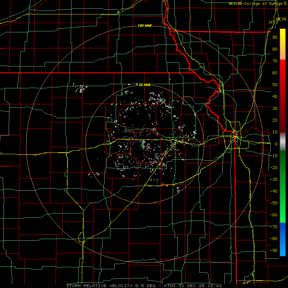Click the NEXR label above the color scale
Viewport: 288px width, 288px height.
281,19
